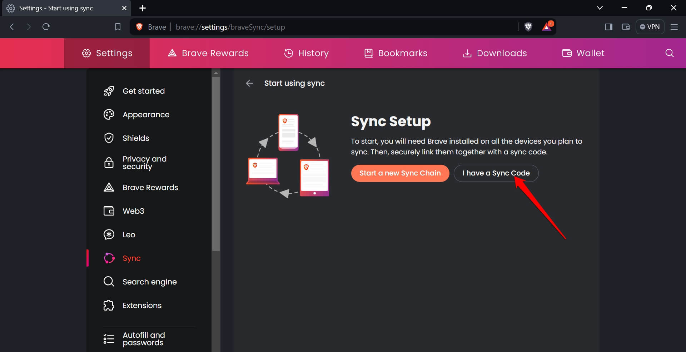Viewport: 686px width, 352px height.
Task: Click the Leo asterisk icon in sidebar
Action: [109, 235]
